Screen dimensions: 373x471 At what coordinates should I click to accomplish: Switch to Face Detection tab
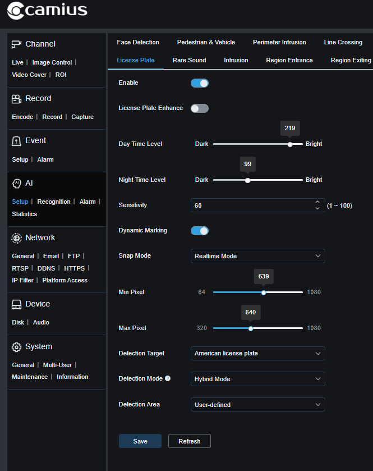(138, 42)
